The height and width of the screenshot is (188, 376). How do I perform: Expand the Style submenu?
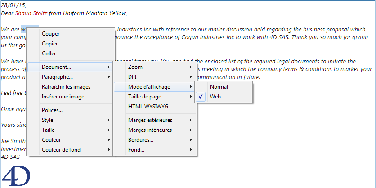tap(48, 120)
